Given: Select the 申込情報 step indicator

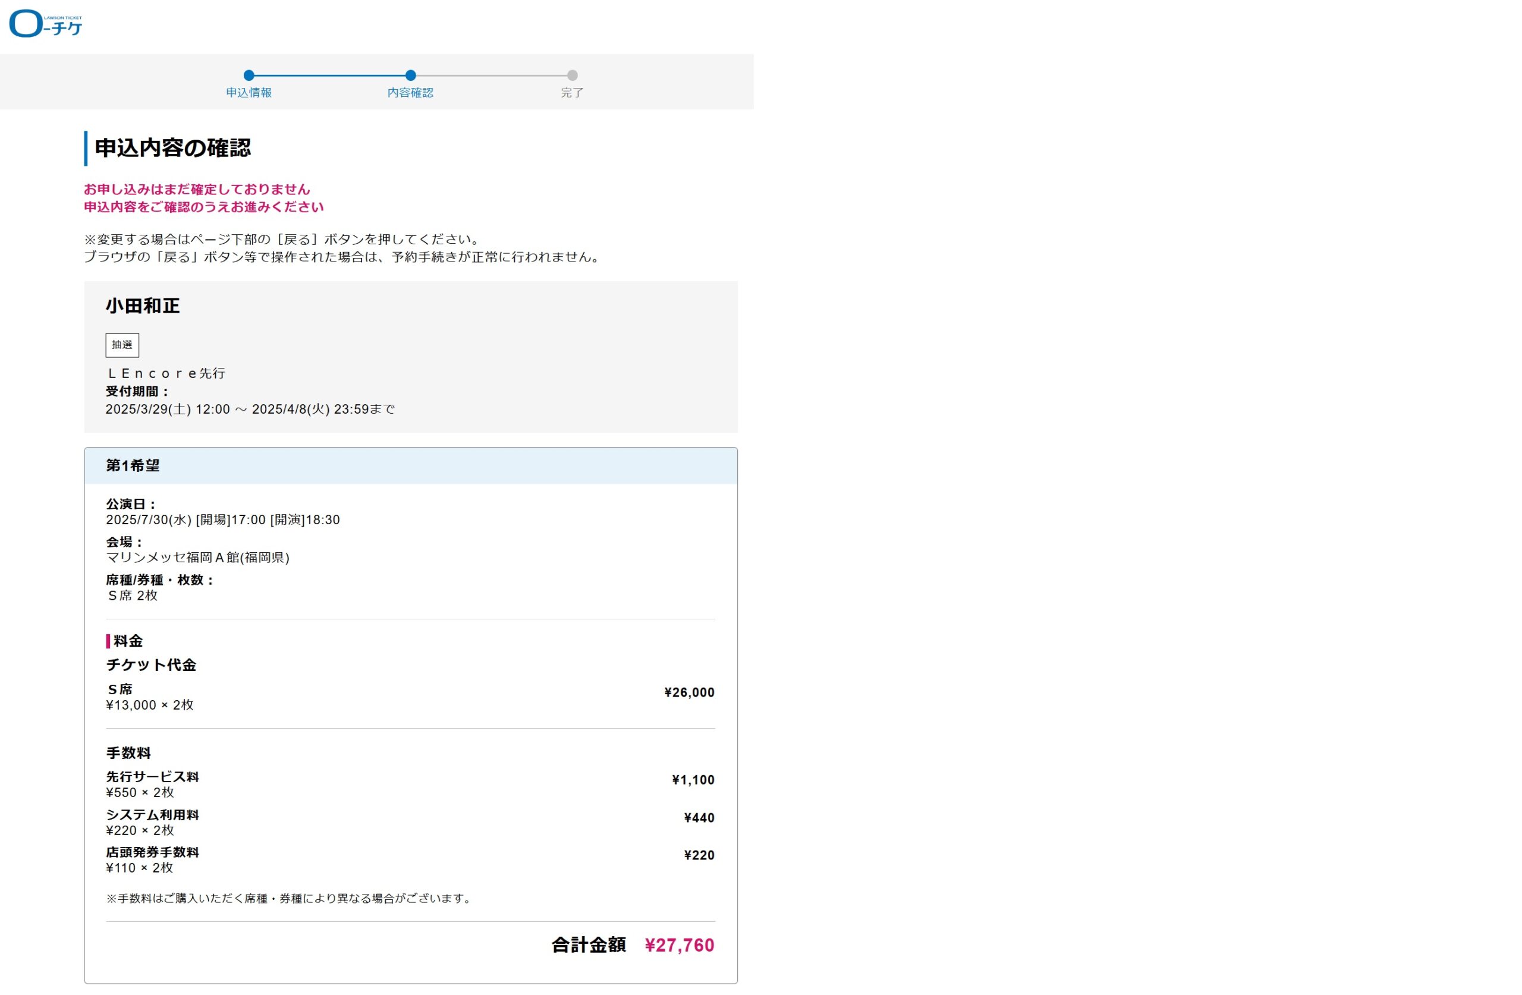Looking at the screenshot, I should pyautogui.click(x=249, y=85).
